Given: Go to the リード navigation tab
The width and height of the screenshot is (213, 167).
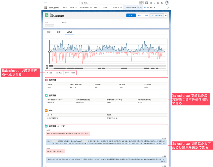Looking at the screenshot, I should 105,8.
